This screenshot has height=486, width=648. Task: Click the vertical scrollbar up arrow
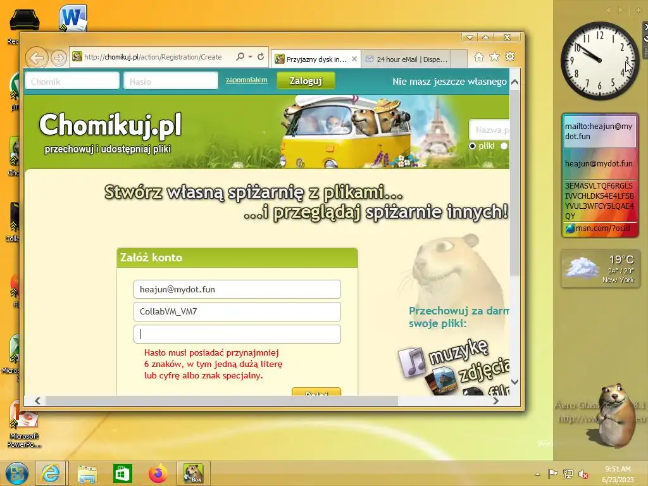(x=514, y=82)
